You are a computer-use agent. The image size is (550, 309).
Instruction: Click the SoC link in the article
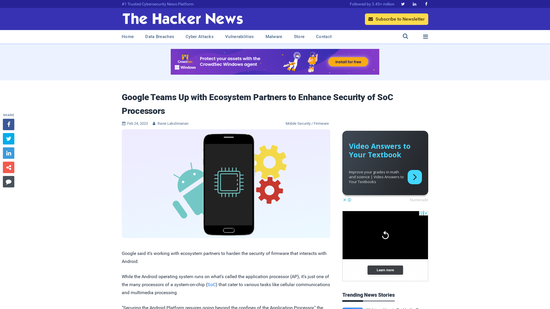point(211,284)
